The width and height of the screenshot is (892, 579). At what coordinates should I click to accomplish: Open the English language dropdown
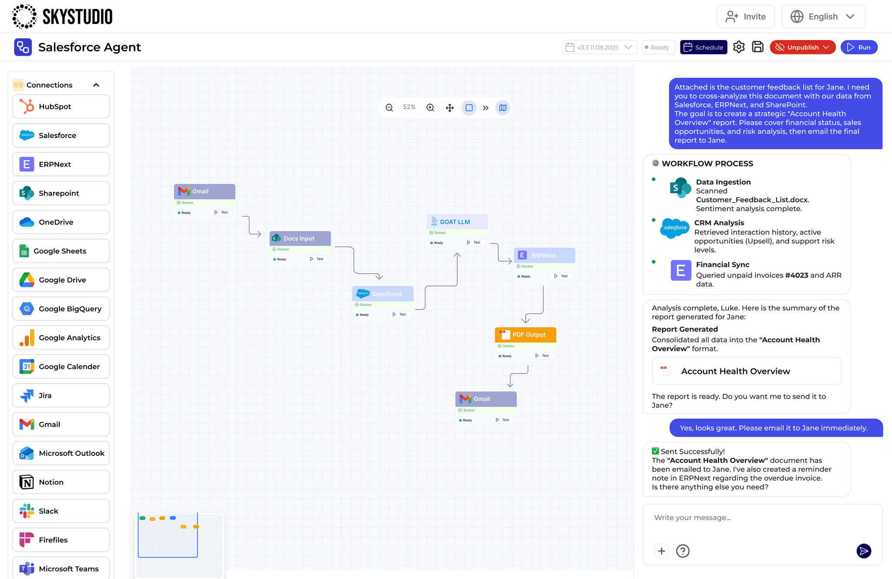823,17
